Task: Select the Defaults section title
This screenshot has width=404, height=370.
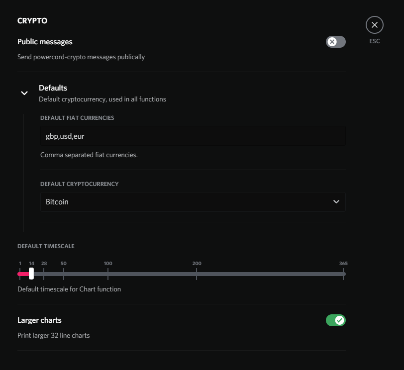Action: 53,88
